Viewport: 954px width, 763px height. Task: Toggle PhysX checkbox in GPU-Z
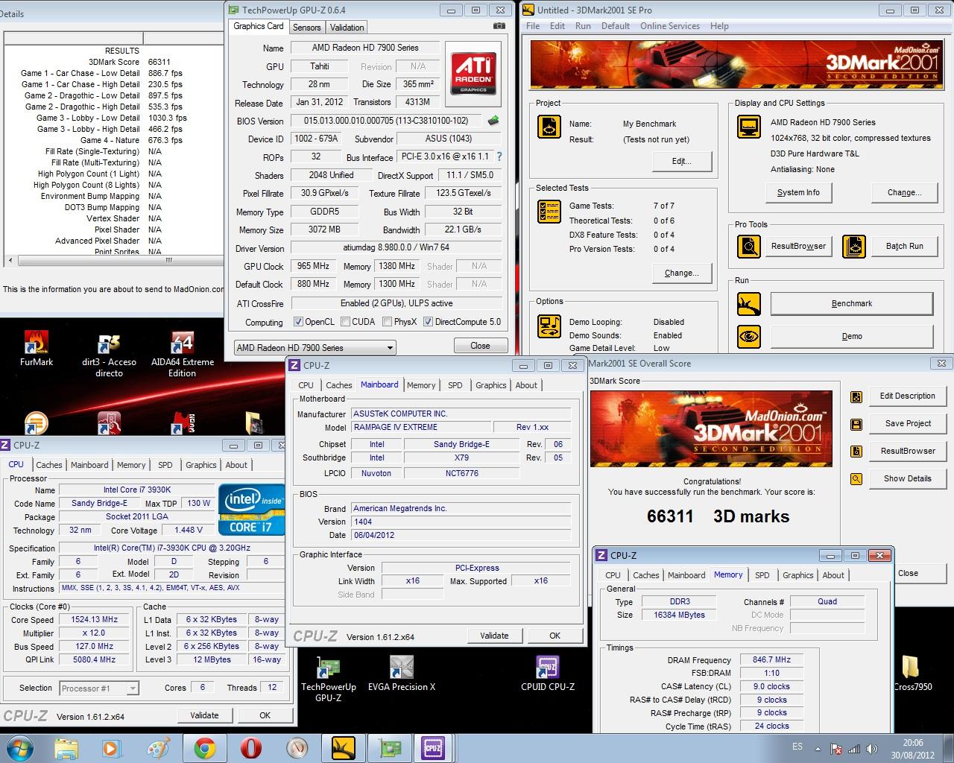tap(387, 322)
